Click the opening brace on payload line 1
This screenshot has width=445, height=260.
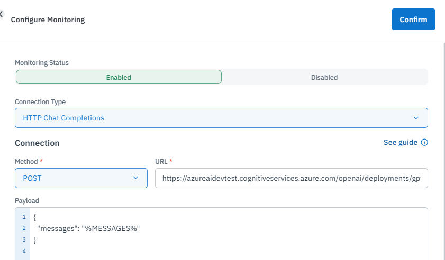pos(35,217)
